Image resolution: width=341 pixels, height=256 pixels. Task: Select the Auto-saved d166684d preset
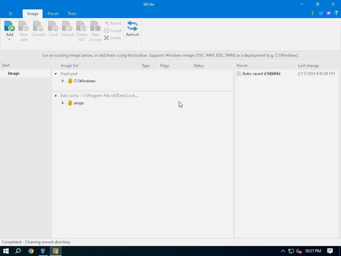[x=261, y=74]
